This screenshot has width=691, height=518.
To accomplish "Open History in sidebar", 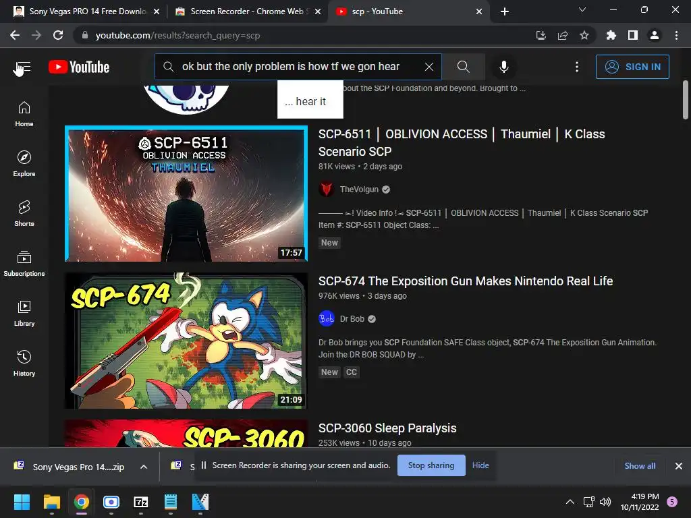I will pyautogui.click(x=24, y=363).
